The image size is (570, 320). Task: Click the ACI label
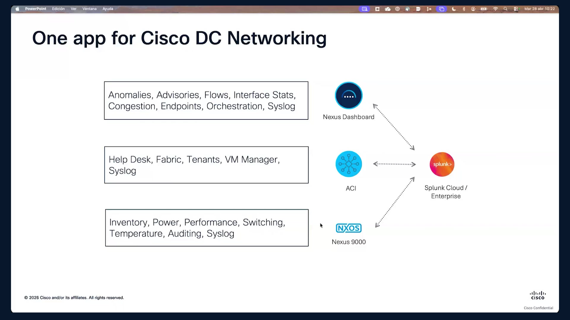(351, 188)
